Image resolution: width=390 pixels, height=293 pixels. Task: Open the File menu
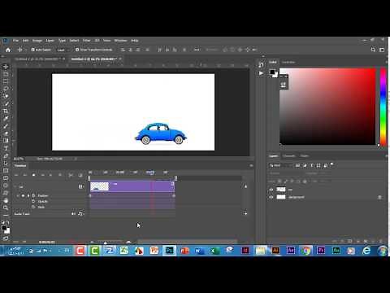(15, 41)
